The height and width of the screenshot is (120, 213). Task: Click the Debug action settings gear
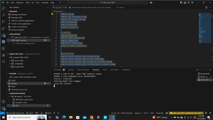click(x=45, y=83)
